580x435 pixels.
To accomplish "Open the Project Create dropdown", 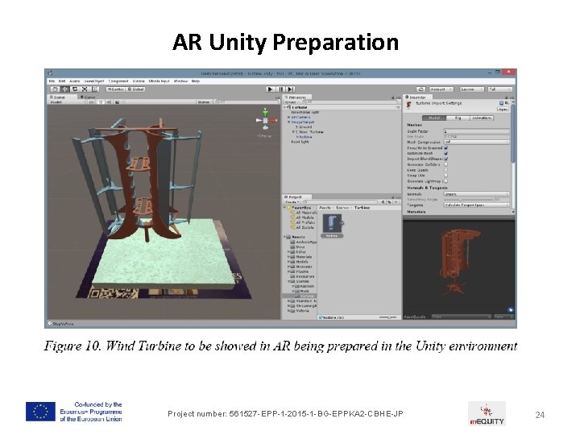I will 292,202.
